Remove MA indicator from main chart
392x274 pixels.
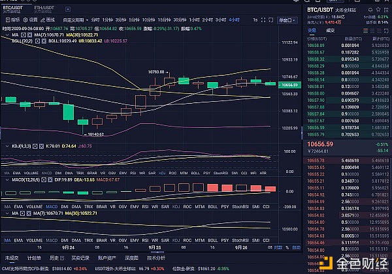click(x=29, y=35)
